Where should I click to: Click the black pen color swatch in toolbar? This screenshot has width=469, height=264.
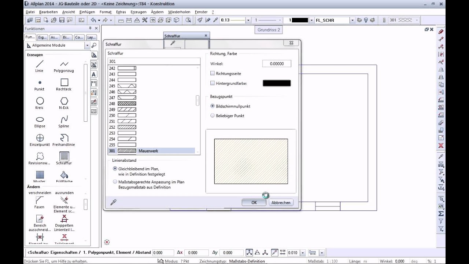click(300, 20)
